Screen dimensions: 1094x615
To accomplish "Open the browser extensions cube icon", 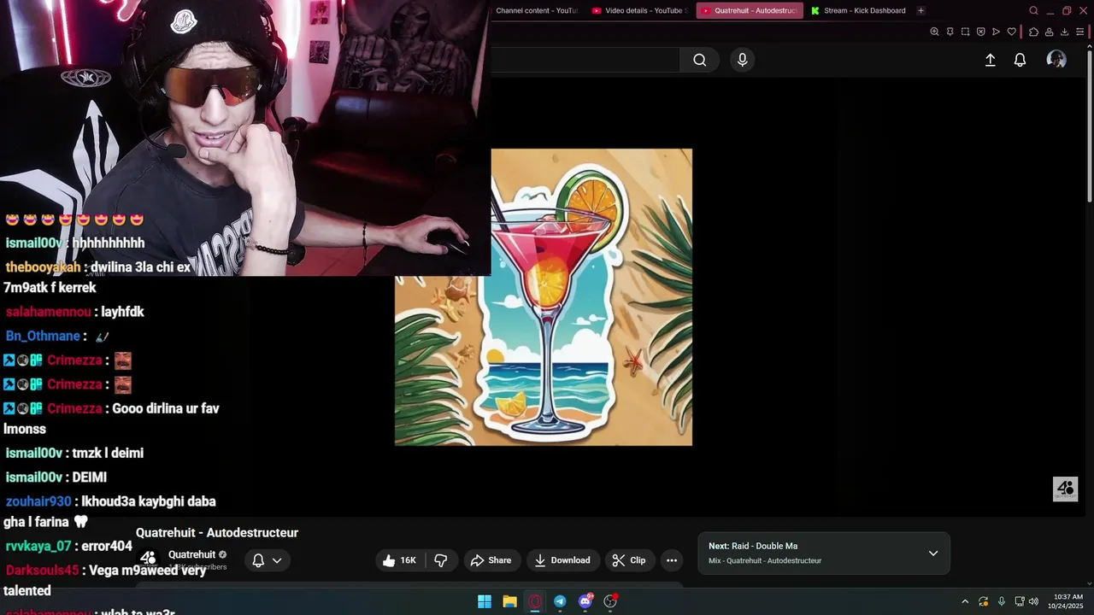I will pos(1033,32).
